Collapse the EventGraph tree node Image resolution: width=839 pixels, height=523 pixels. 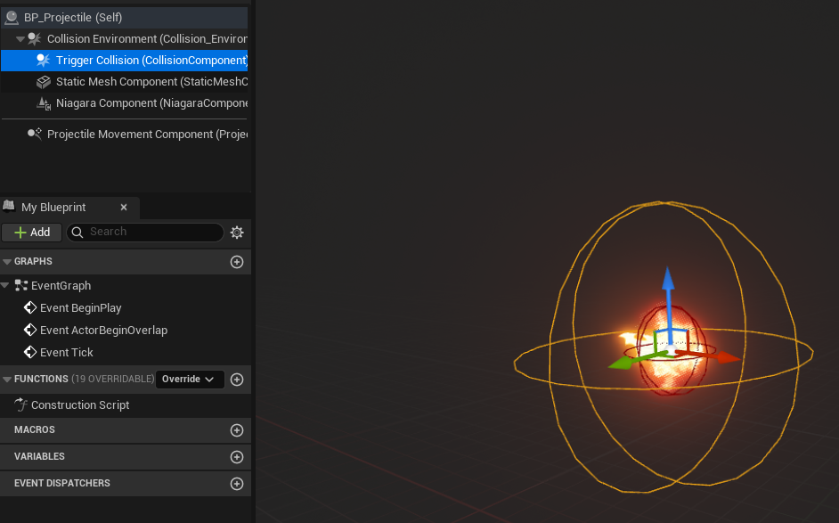[4, 285]
